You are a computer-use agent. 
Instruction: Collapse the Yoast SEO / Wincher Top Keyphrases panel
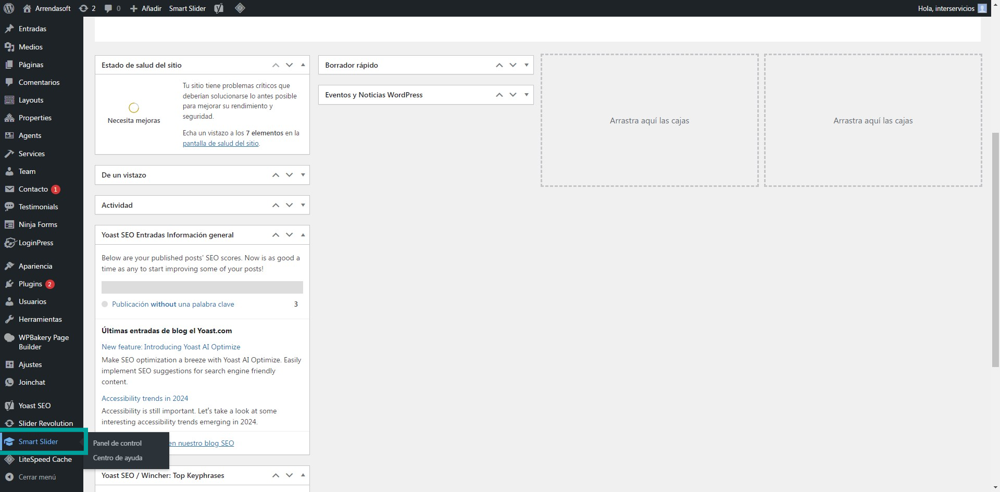303,475
